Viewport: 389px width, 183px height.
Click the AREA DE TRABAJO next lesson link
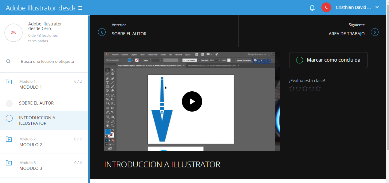coord(347,34)
